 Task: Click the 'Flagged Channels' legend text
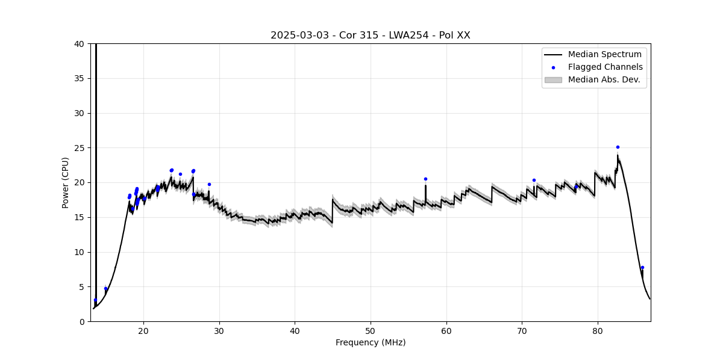point(605,67)
